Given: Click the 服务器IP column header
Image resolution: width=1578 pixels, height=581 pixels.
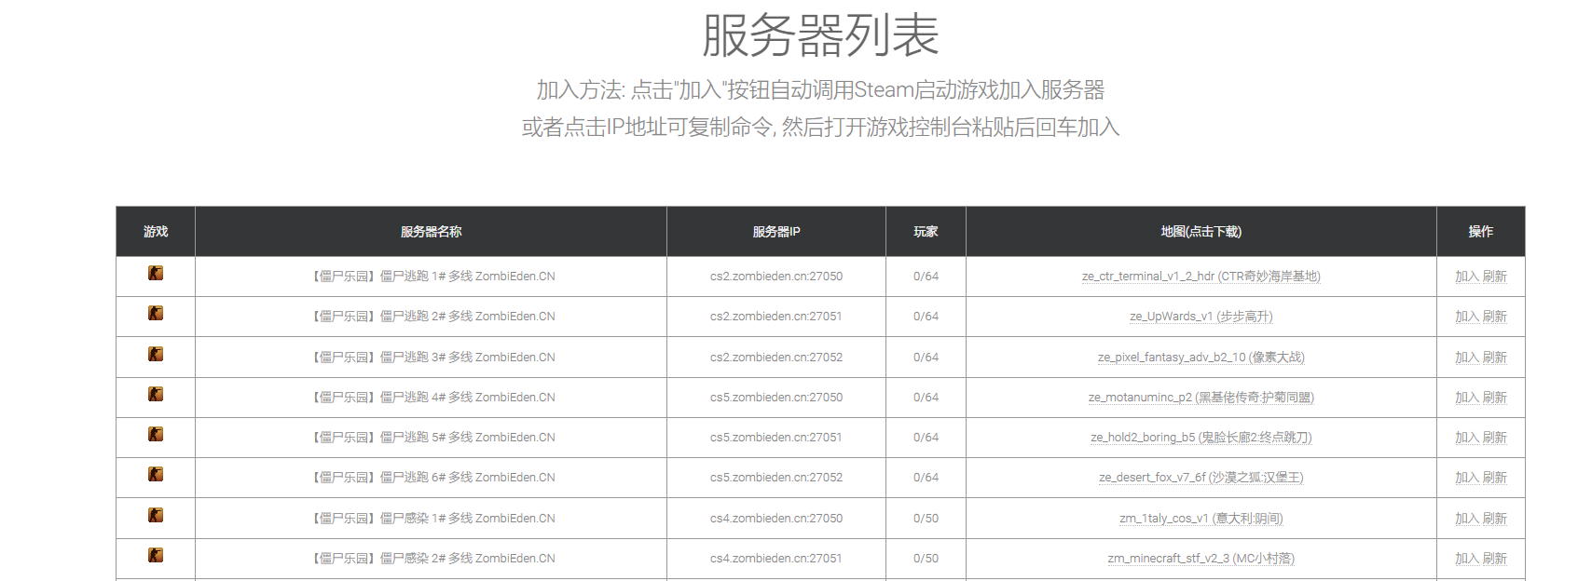Looking at the screenshot, I should 776,232.
